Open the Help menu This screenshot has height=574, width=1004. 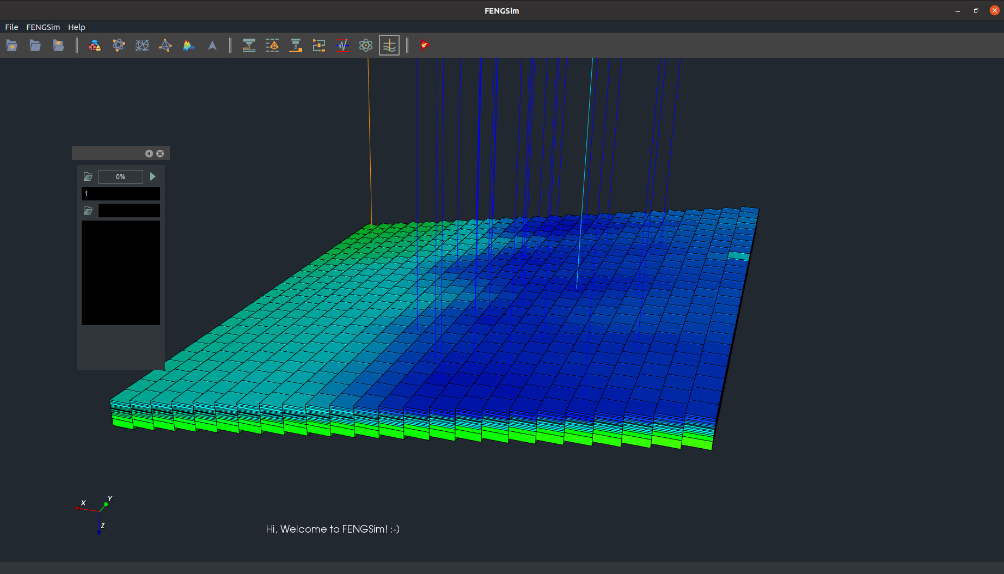[x=76, y=27]
